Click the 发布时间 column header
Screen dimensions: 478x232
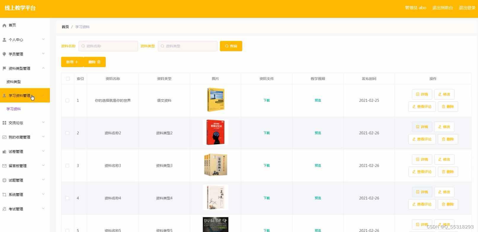pyautogui.click(x=369, y=79)
